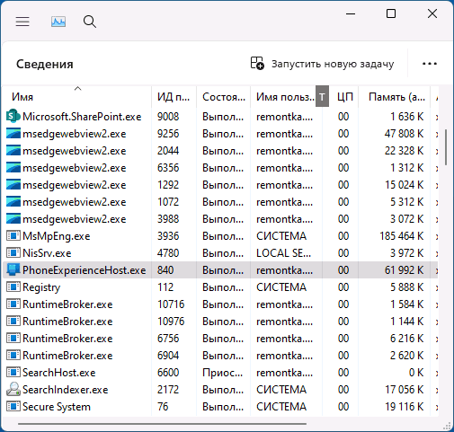The width and height of the screenshot is (454, 432).
Task: Click the run new task icon
Action: 257,64
